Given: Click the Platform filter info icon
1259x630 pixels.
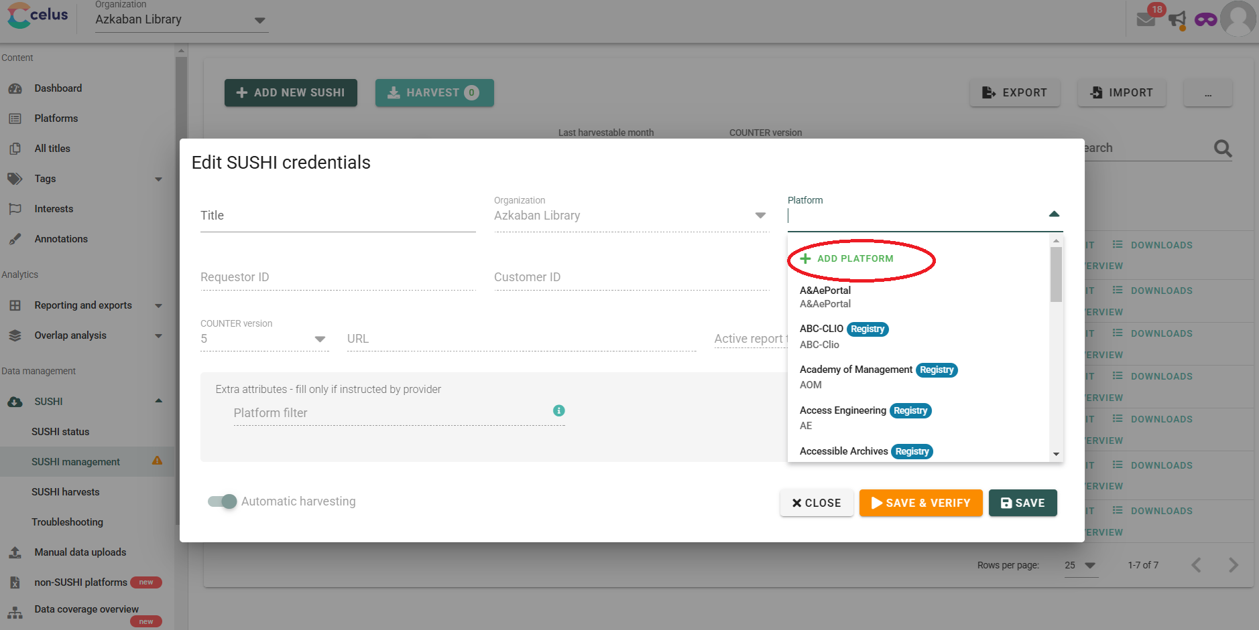Looking at the screenshot, I should coord(558,410).
